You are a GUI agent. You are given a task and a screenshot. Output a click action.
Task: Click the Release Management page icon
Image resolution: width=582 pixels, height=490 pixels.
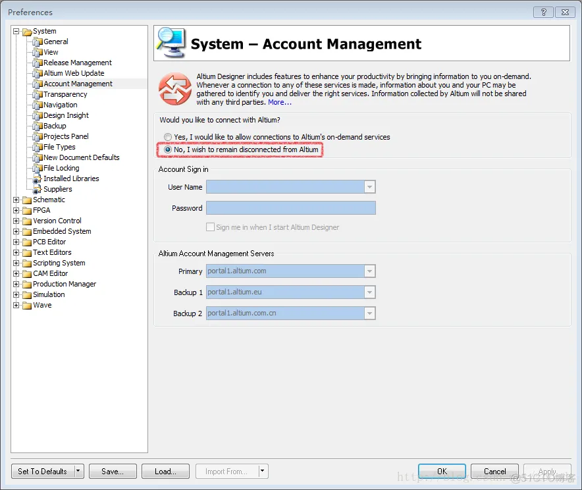[38, 63]
